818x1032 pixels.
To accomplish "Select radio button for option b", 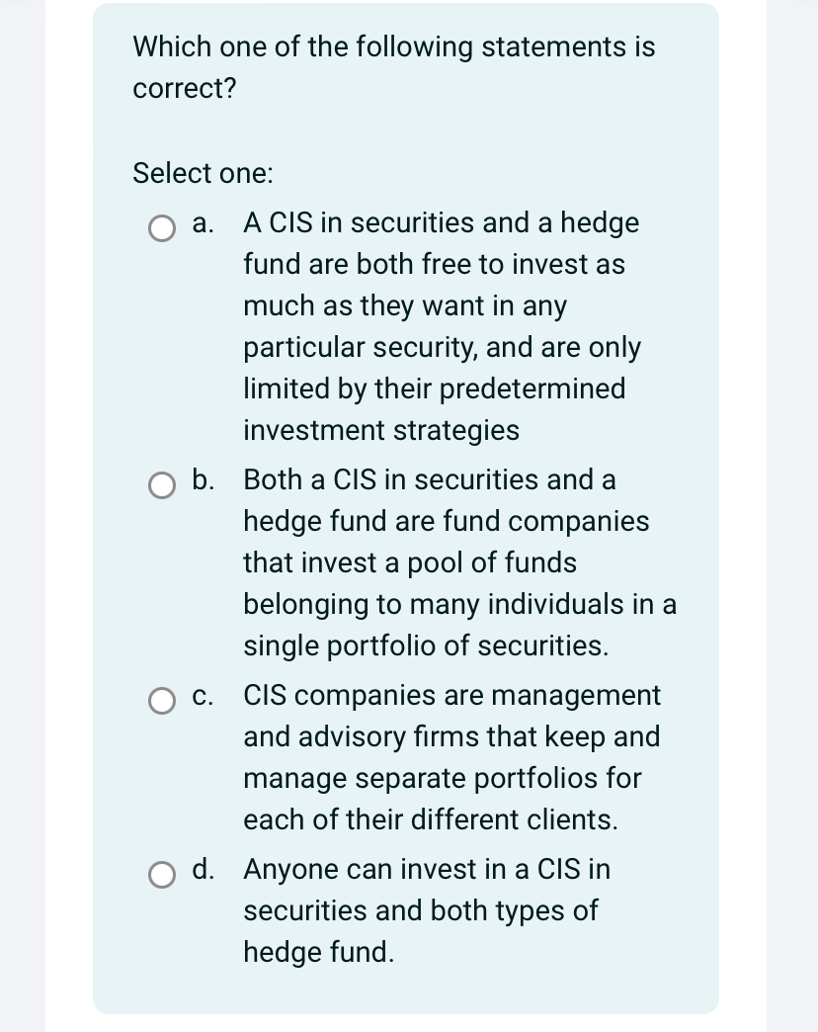I will 161,485.
